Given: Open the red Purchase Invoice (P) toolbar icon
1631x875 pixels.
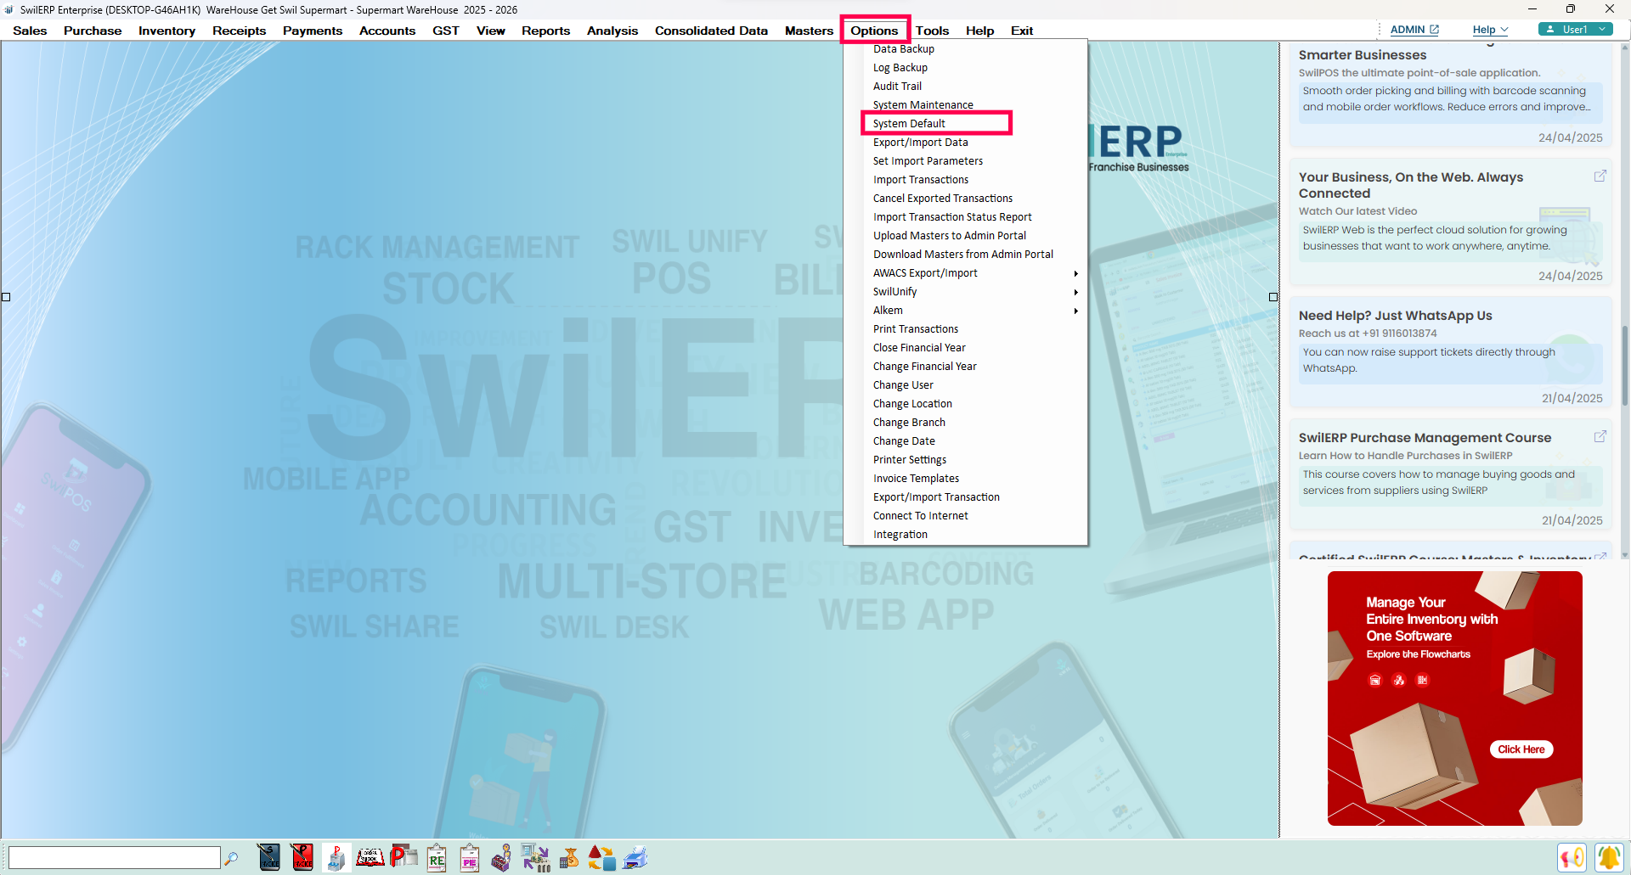Looking at the screenshot, I should [302, 857].
